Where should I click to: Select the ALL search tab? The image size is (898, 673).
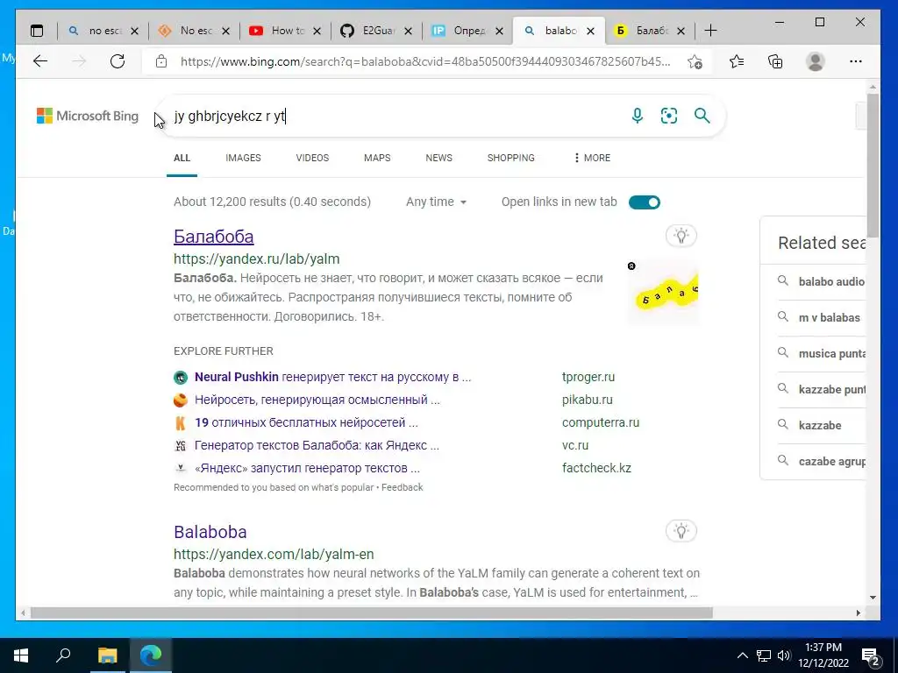pos(182,158)
